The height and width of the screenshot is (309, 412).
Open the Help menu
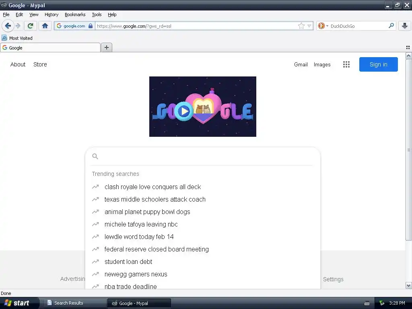click(x=112, y=15)
